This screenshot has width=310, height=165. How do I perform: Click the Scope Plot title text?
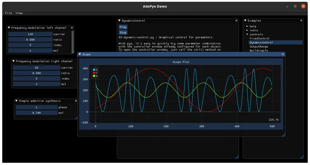pyautogui.click(x=181, y=62)
